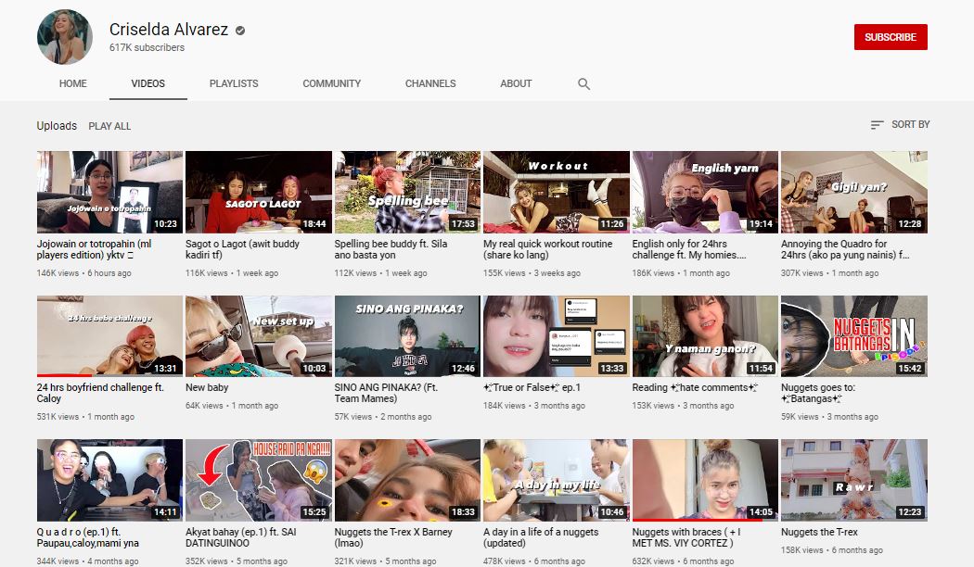
Task: Open the Nuggets the T-rex X Barney thumbnail
Action: coord(407,480)
